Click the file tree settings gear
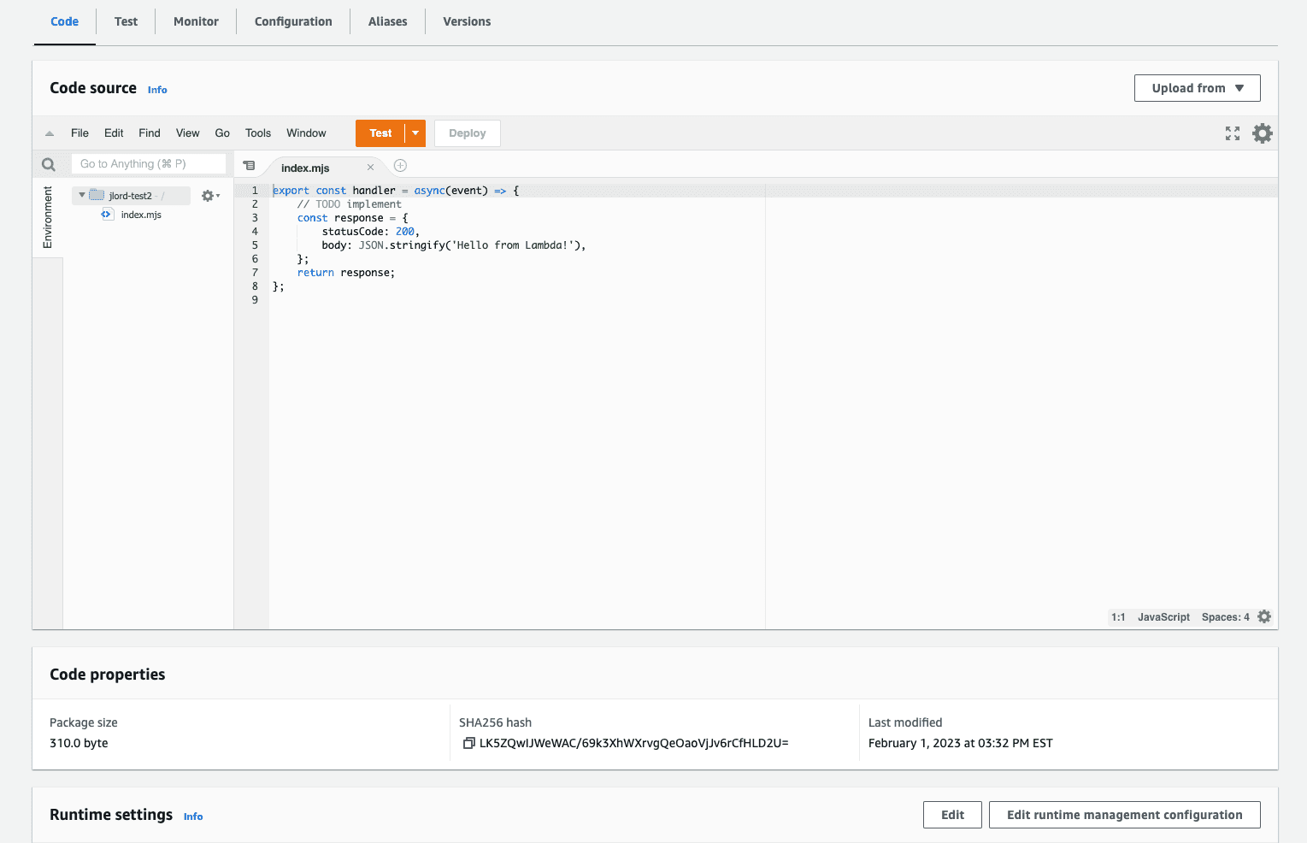This screenshot has width=1307, height=843. (x=209, y=196)
